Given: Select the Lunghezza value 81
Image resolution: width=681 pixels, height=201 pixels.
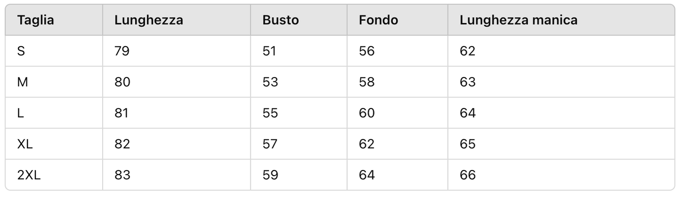Looking at the screenshot, I should [122, 113].
